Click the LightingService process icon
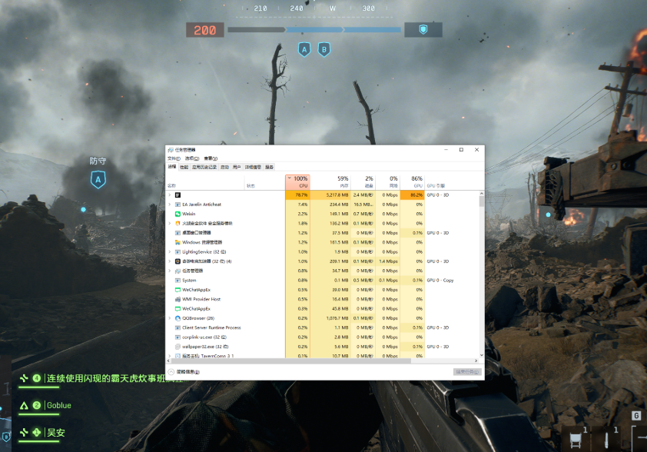The height and width of the screenshot is (452, 647). pyautogui.click(x=178, y=251)
